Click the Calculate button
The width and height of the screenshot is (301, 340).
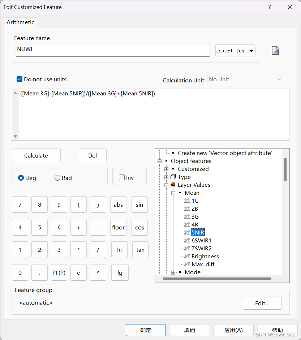point(36,155)
